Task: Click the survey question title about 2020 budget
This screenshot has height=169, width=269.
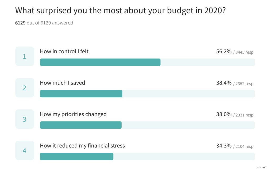Action: (x=120, y=11)
